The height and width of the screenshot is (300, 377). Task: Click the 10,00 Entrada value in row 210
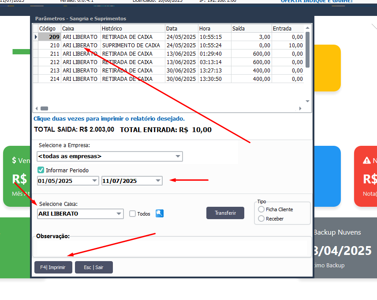click(x=288, y=46)
